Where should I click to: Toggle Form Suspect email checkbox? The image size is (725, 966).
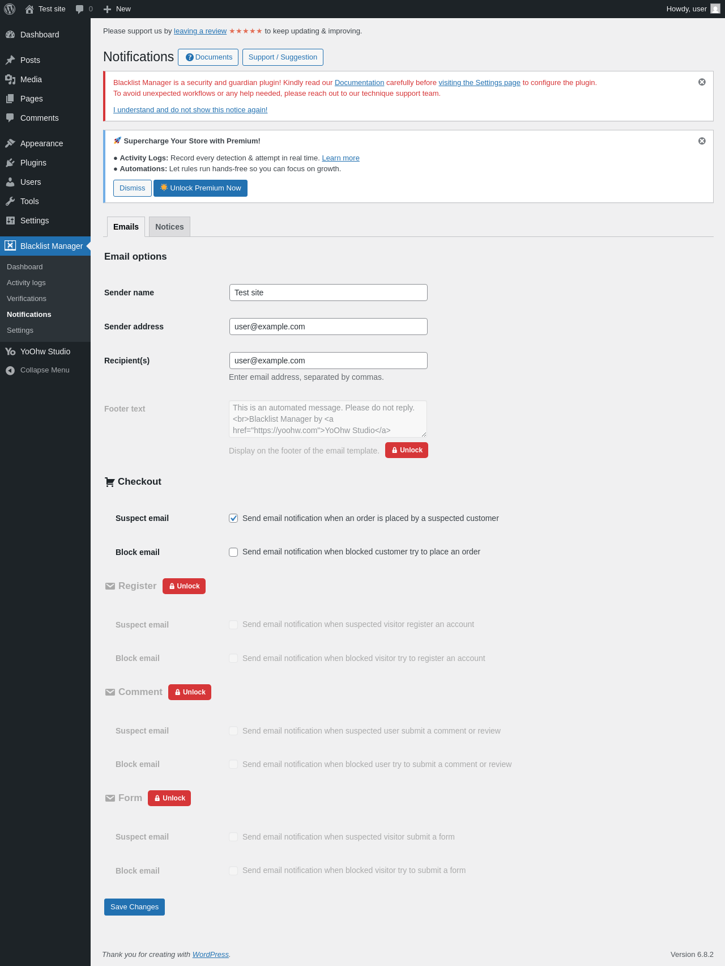(233, 837)
